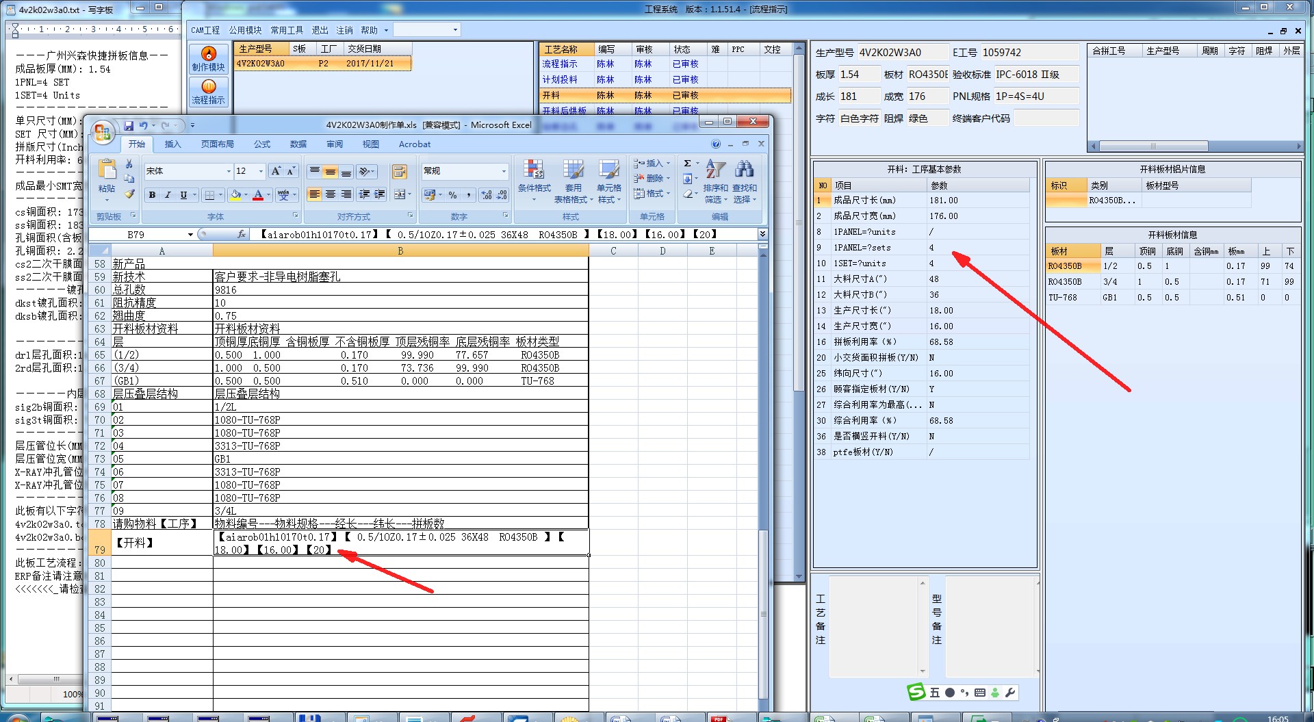The height and width of the screenshot is (722, 1314).
Task: Increase font size with the grow font icon
Action: pos(275,170)
